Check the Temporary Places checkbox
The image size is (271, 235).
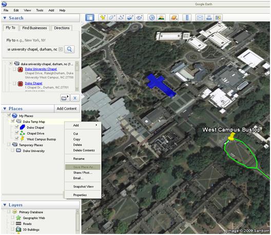click(9, 145)
